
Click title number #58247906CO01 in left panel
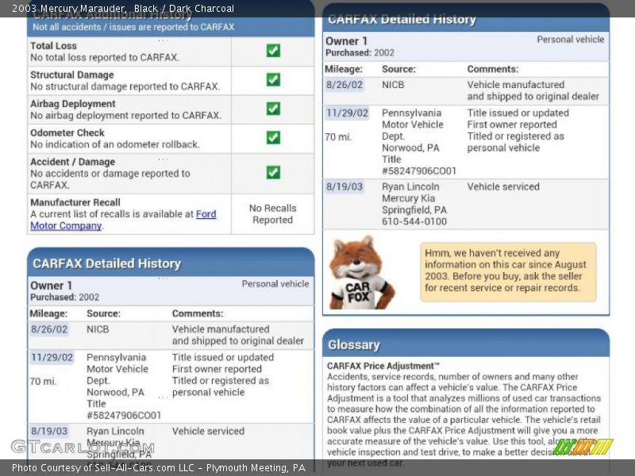click(x=124, y=416)
